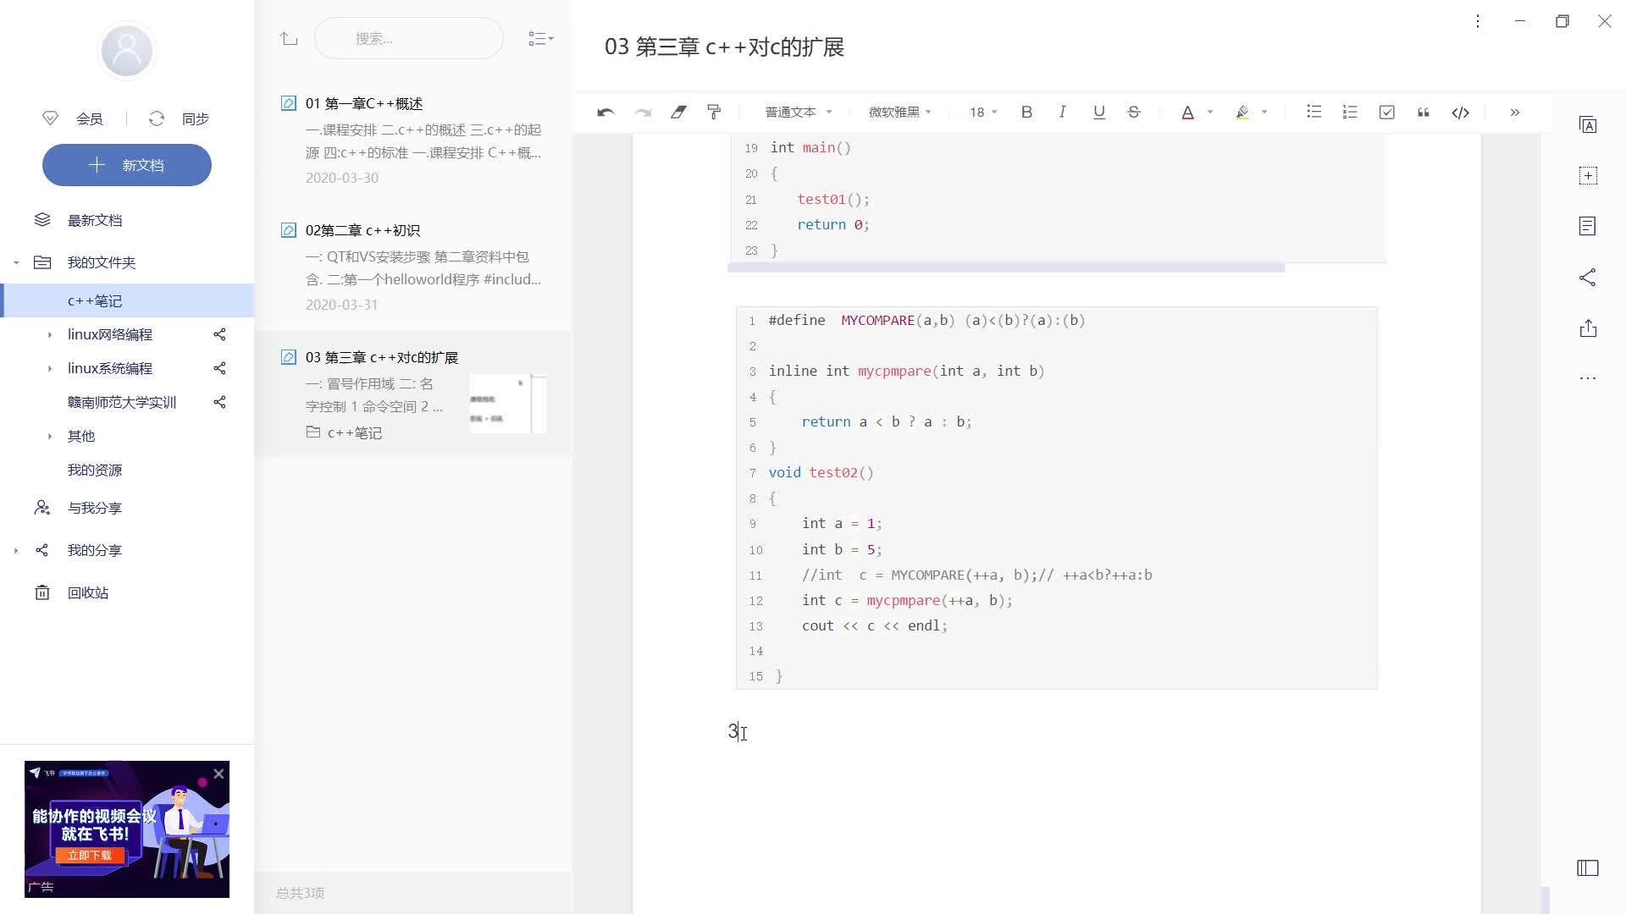Open the font family dropdown 微软雅黑
The height and width of the screenshot is (914, 1626).
pos(899,112)
